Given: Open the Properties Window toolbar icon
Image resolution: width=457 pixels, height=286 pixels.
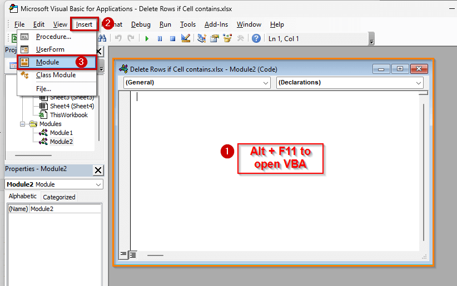Looking at the screenshot, I should 215,38.
